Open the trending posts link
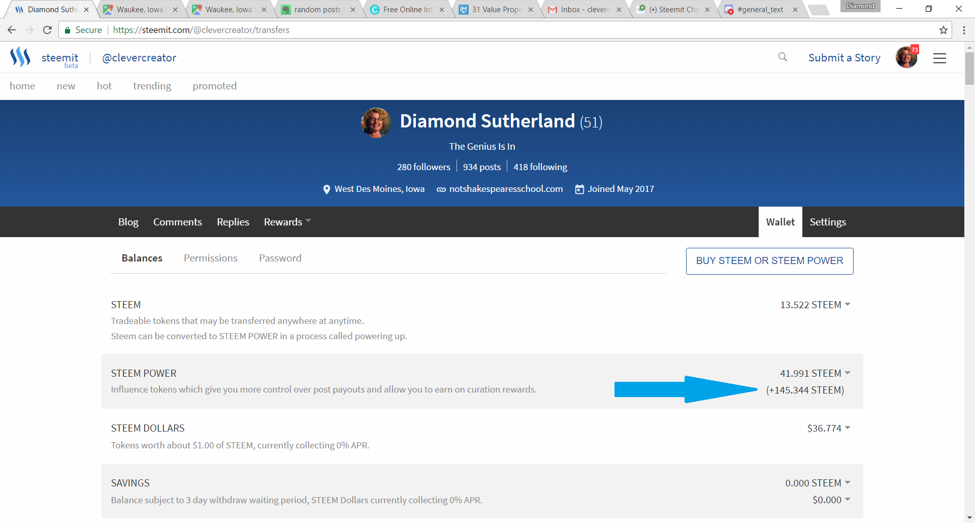Viewport: 975px width, 523px height. 152,86
